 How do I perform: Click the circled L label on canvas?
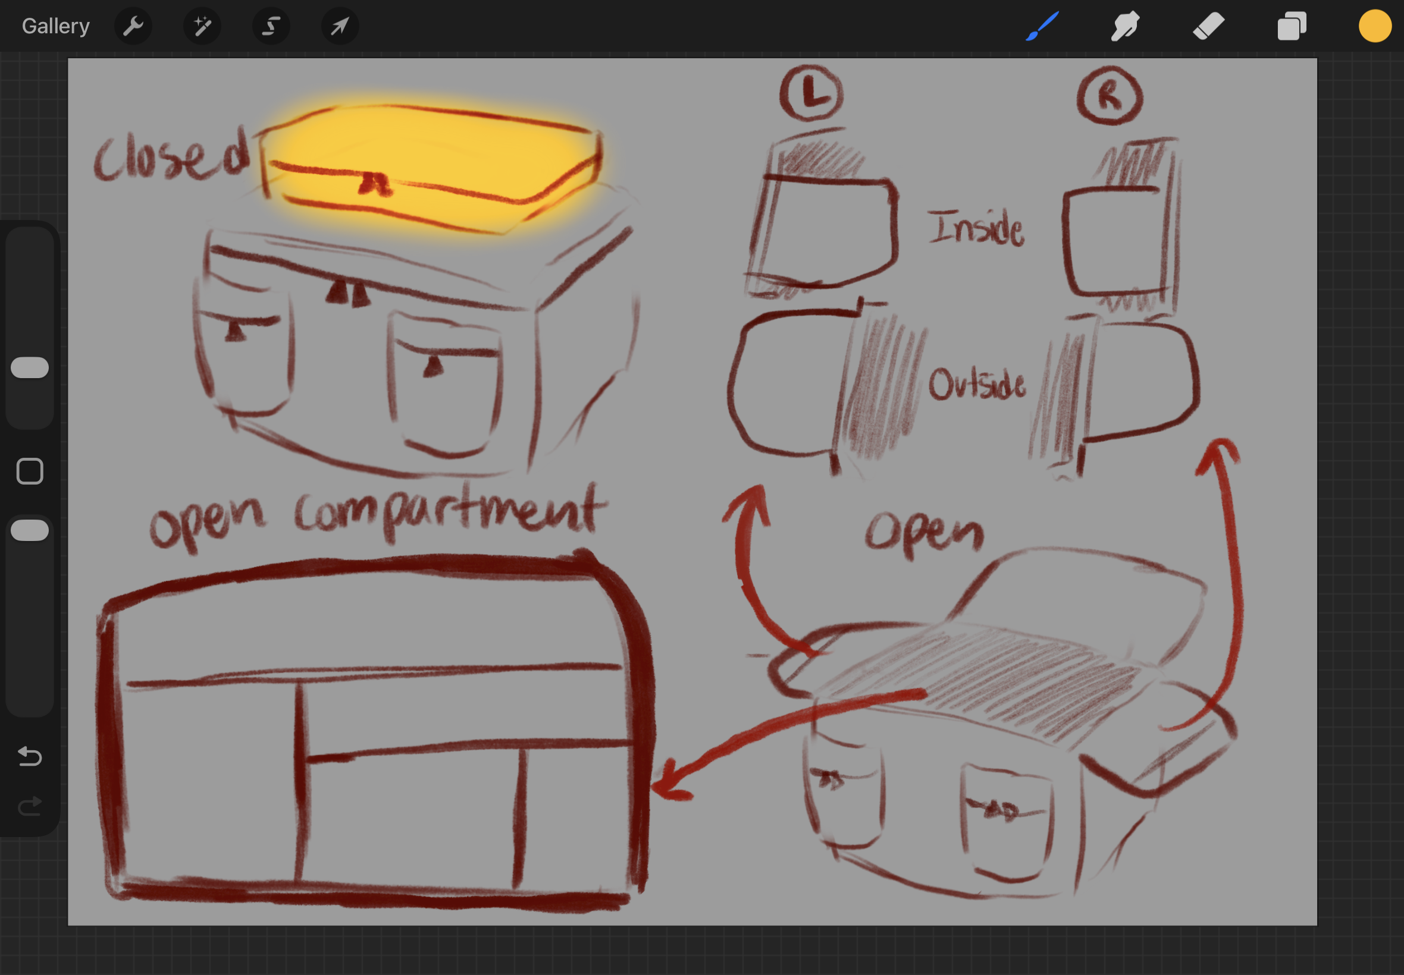811,95
